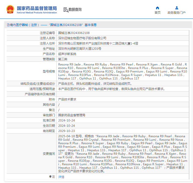Click the slash value in 其他内容 row

[x=59, y=105]
